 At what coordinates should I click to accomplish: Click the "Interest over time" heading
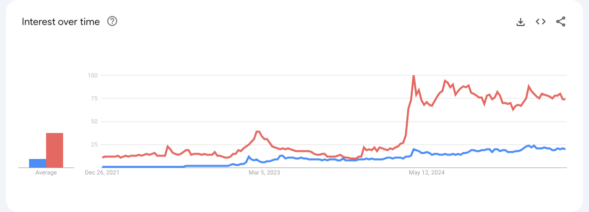[x=61, y=22]
